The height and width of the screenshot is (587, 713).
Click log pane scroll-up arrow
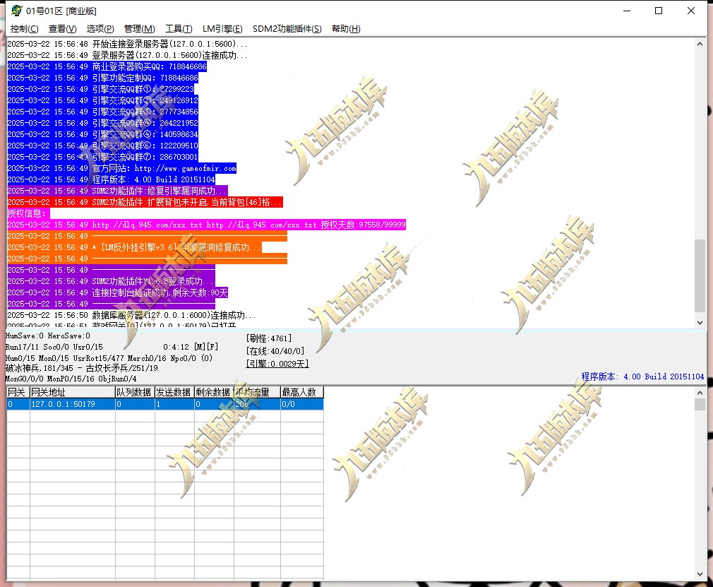700,44
